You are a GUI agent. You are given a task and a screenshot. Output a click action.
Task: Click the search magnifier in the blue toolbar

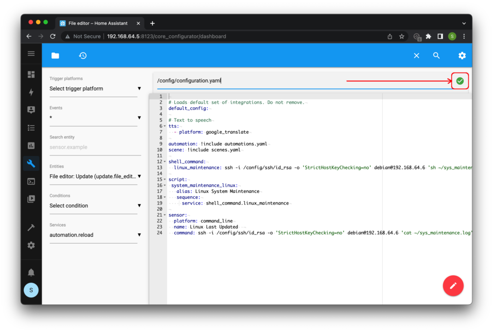pyautogui.click(x=436, y=56)
